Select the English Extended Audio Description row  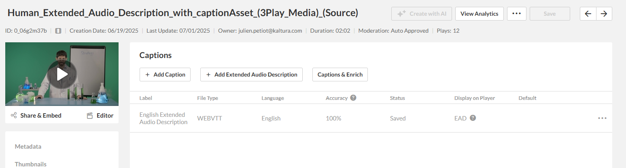coord(163,118)
